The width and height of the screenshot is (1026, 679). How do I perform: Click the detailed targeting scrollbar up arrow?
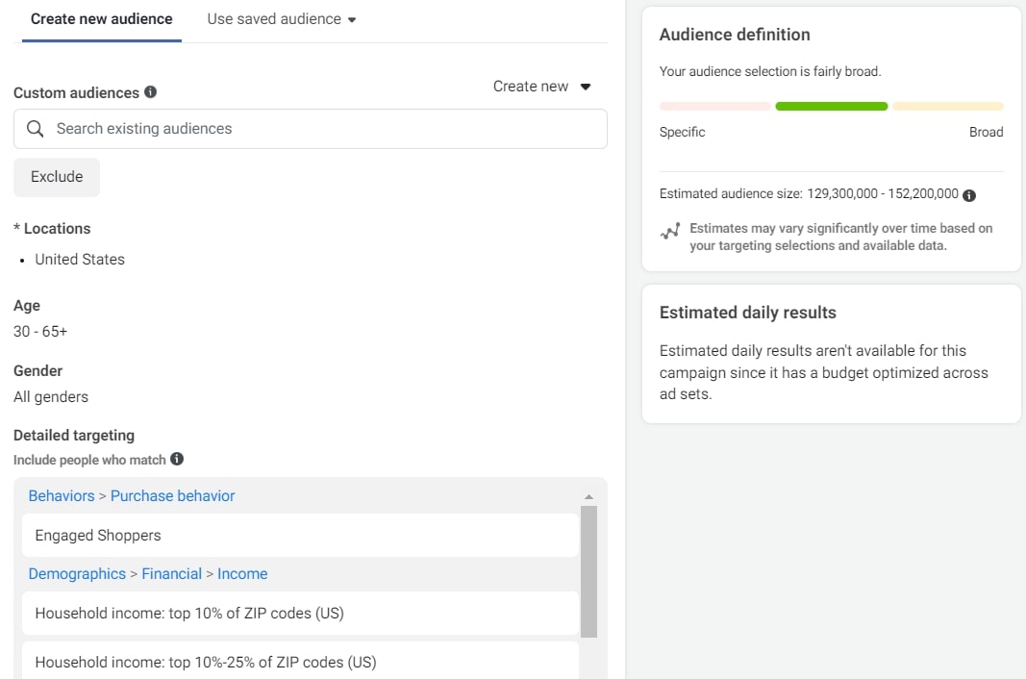click(x=588, y=497)
